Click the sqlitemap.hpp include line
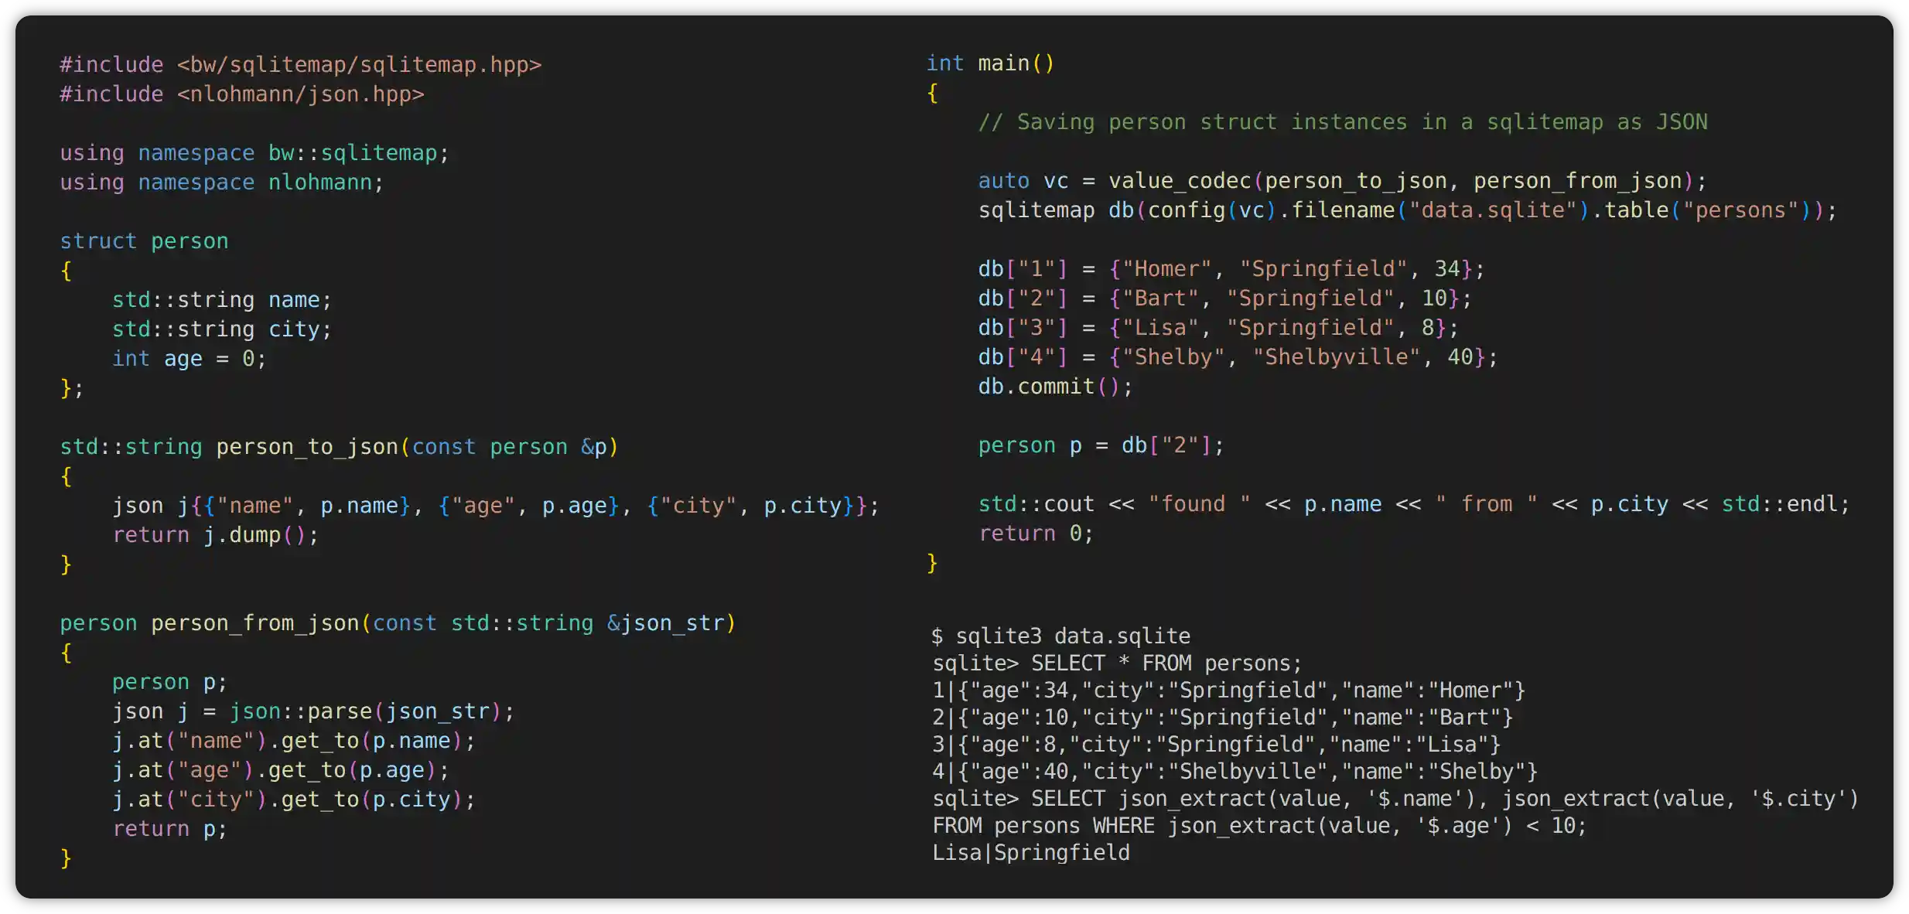 click(x=300, y=65)
